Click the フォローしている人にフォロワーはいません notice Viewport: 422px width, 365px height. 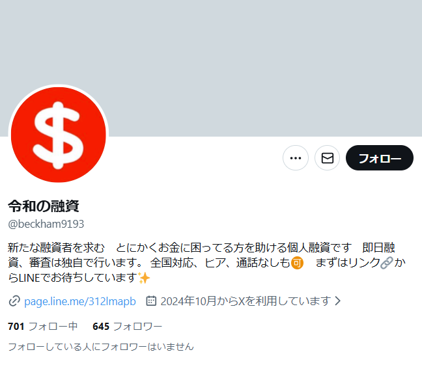coord(101,347)
